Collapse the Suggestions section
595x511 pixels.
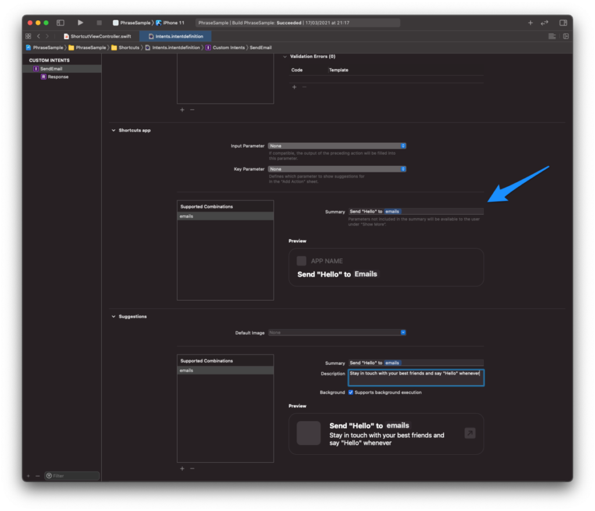click(113, 317)
